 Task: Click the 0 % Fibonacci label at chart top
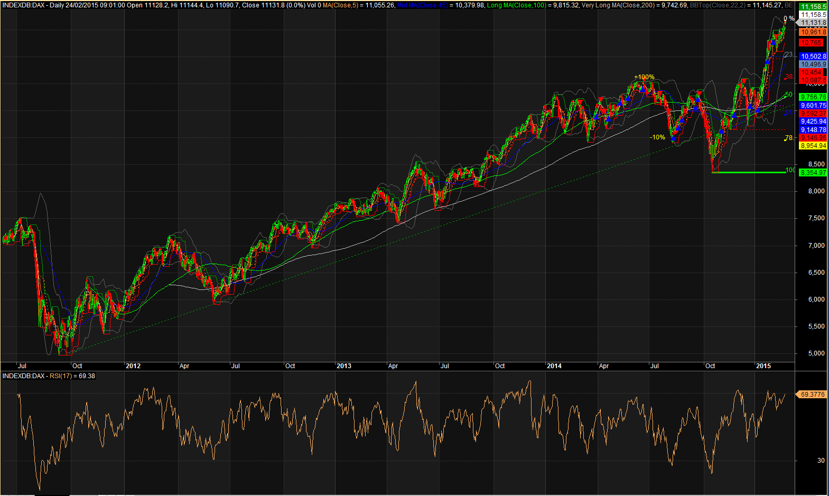[789, 18]
